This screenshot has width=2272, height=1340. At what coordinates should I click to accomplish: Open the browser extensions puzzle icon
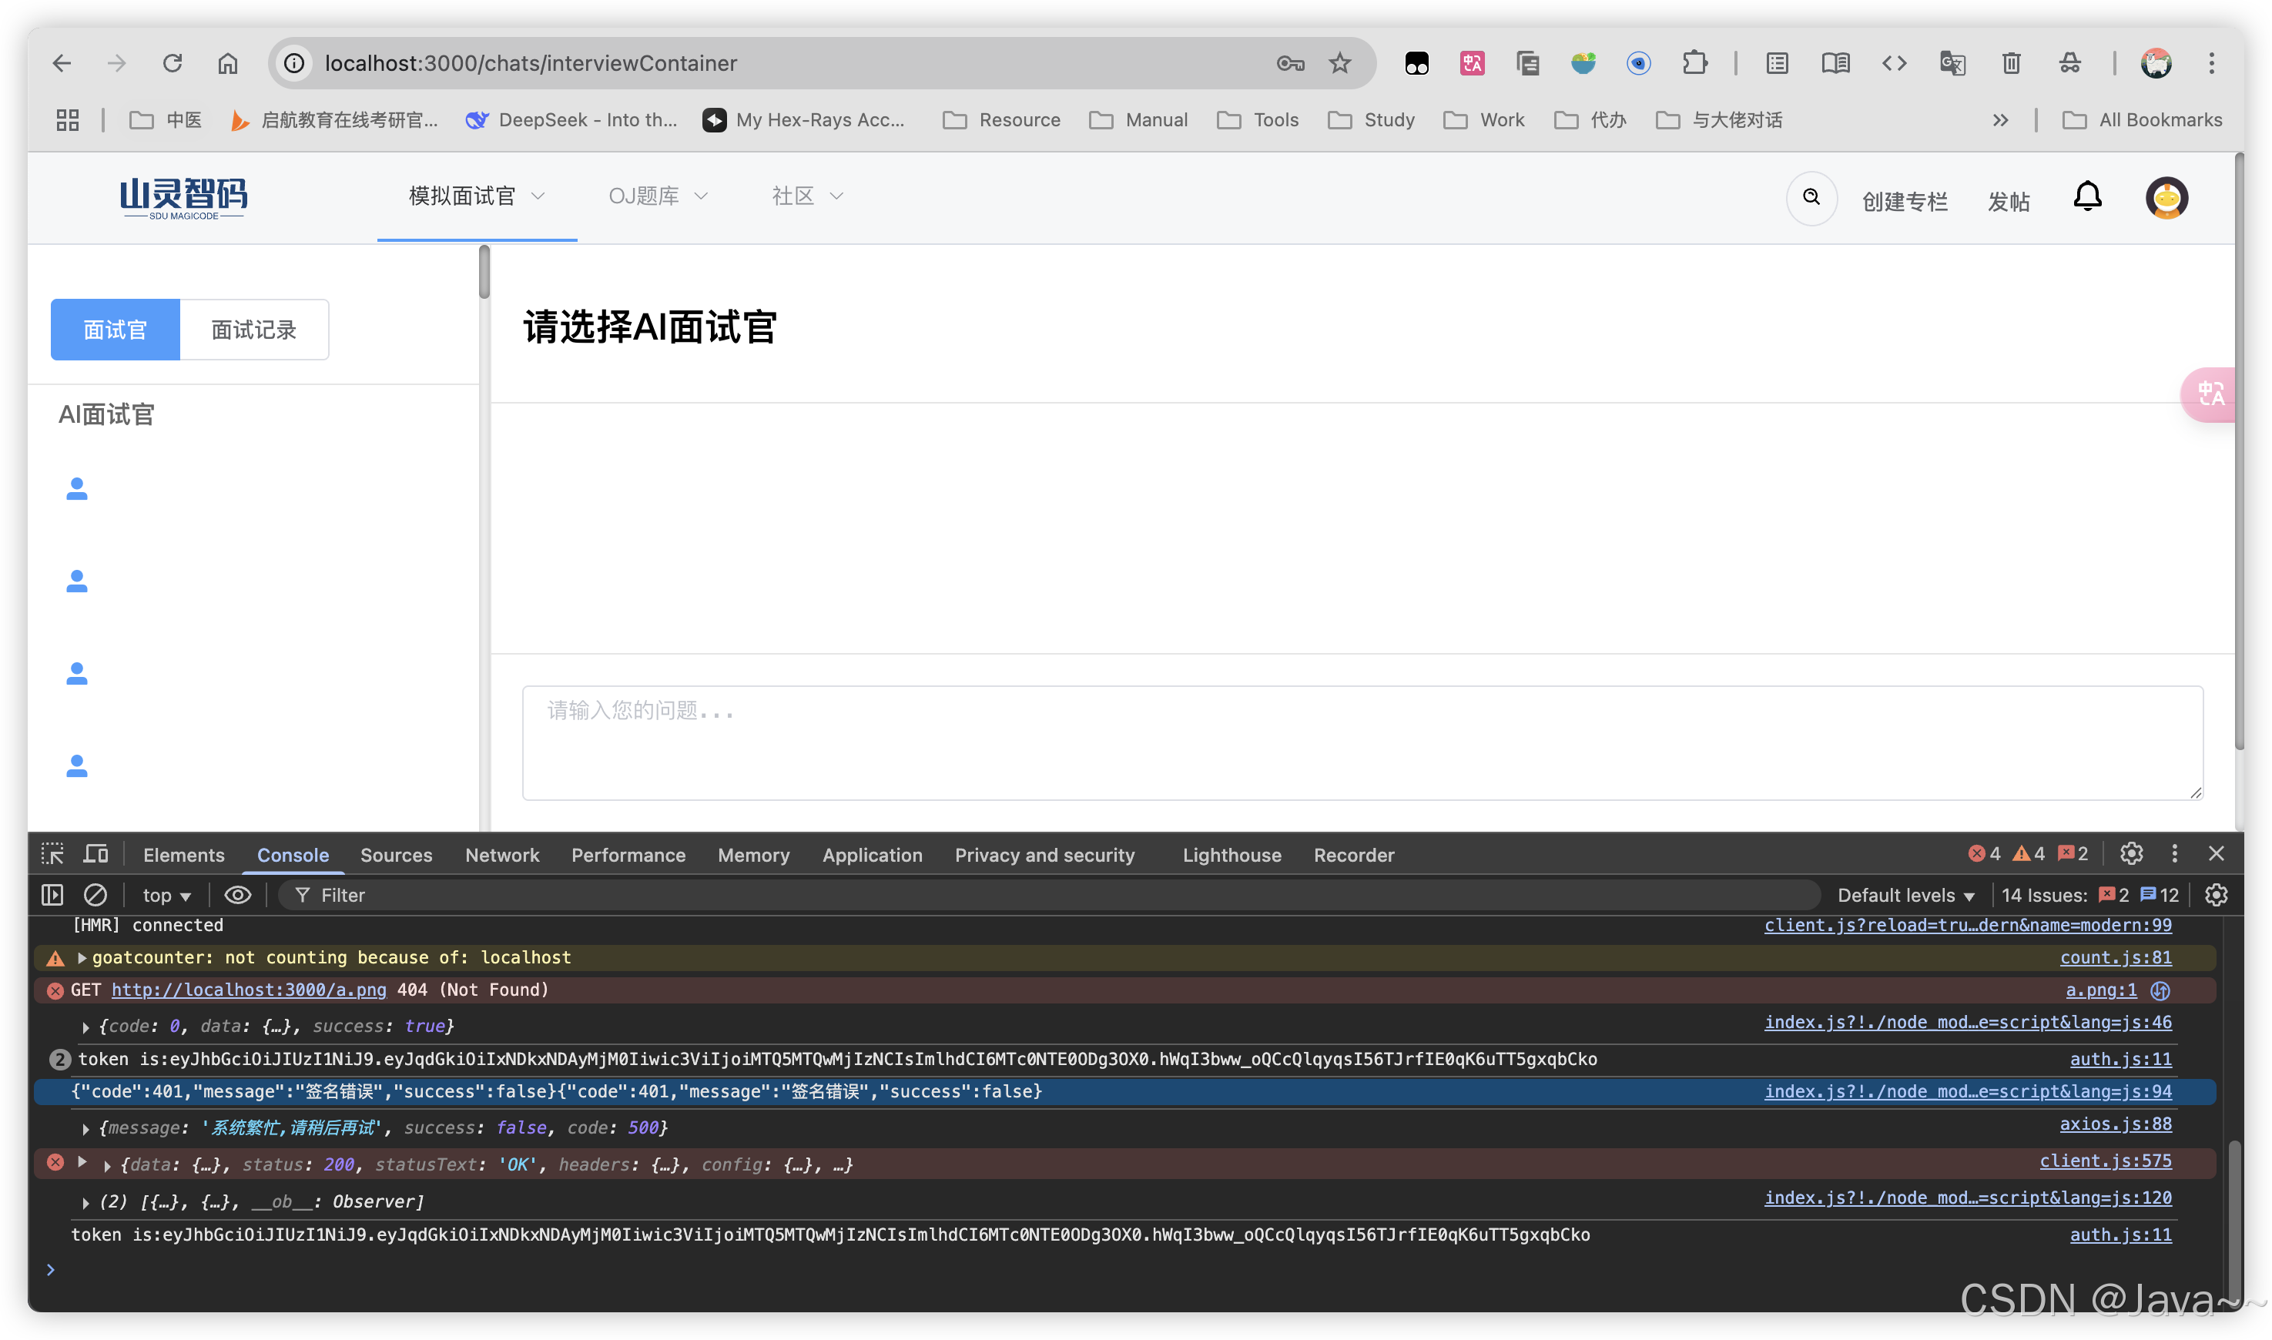pyautogui.click(x=1694, y=63)
